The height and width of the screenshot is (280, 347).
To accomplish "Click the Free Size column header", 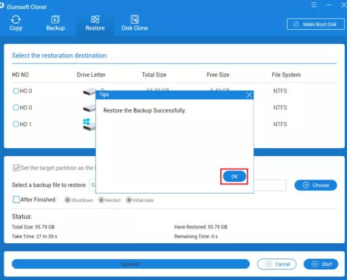I will click(218, 75).
